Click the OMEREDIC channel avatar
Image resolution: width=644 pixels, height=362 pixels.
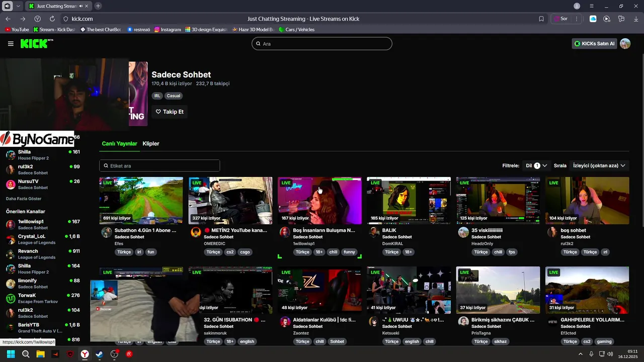click(x=196, y=232)
